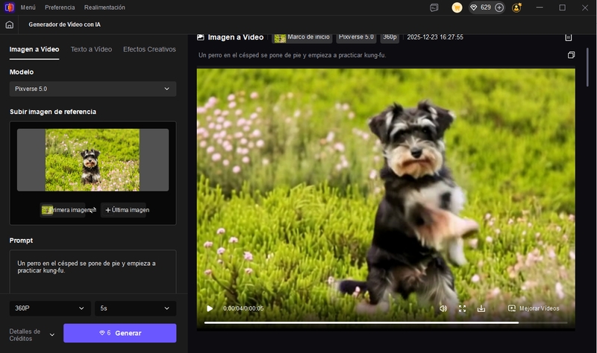Download the generated video
This screenshot has height=353, width=597.
tap(481, 308)
